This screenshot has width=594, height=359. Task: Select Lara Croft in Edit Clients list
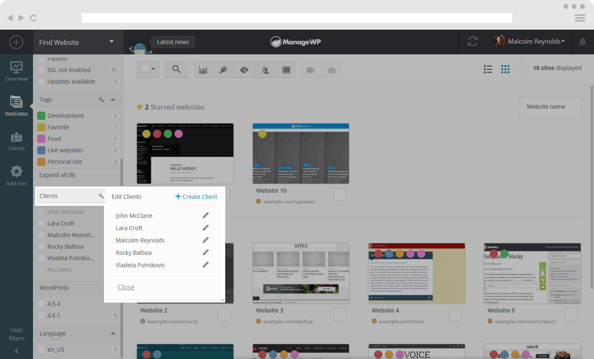pos(129,228)
